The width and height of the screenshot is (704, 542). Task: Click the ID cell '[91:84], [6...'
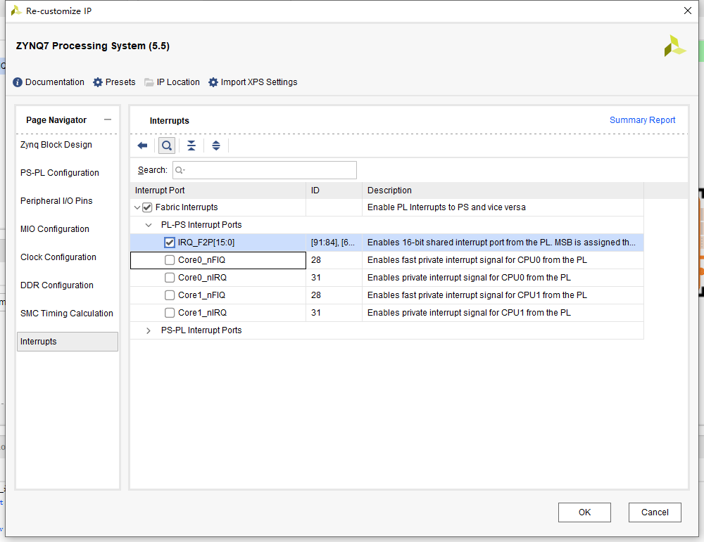[333, 243]
